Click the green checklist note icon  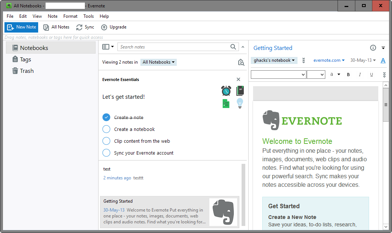(226, 103)
